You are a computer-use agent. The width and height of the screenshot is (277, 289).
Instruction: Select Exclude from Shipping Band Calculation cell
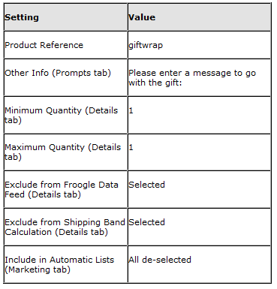pos(65,227)
